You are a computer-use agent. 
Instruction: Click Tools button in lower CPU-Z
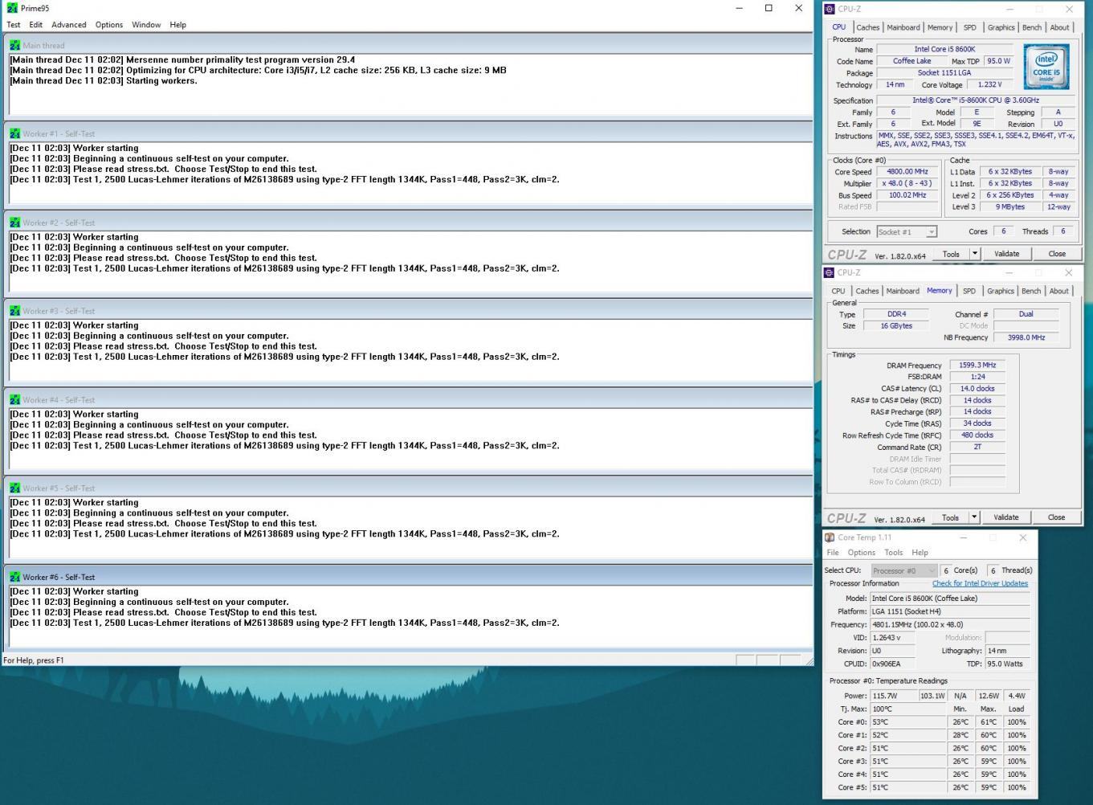(x=951, y=517)
